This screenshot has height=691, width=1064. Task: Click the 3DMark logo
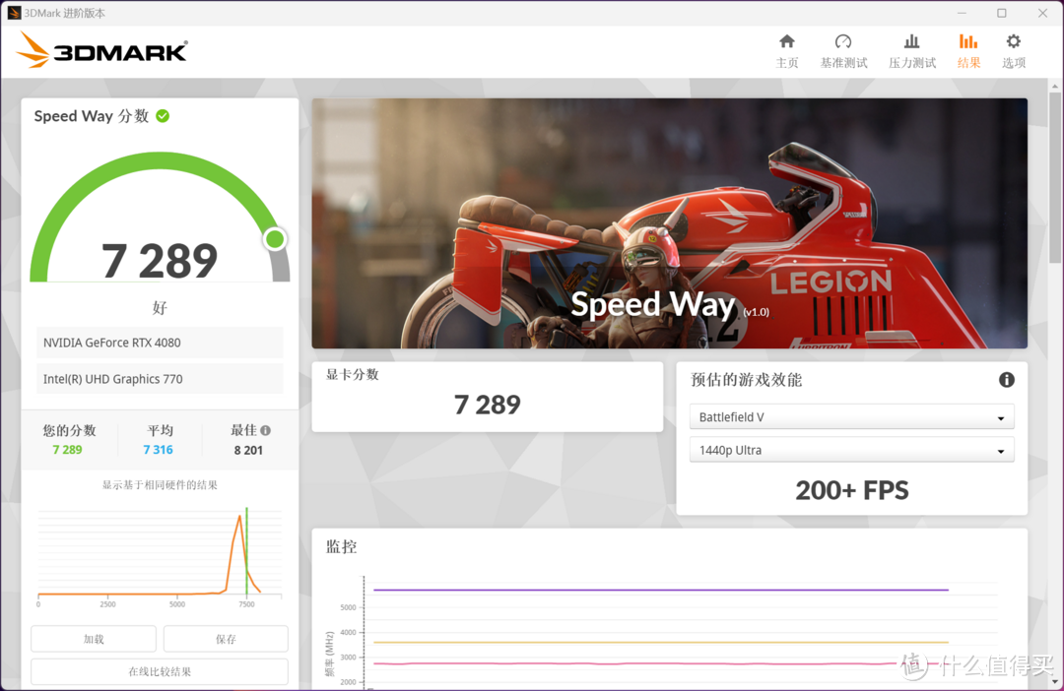click(x=101, y=50)
